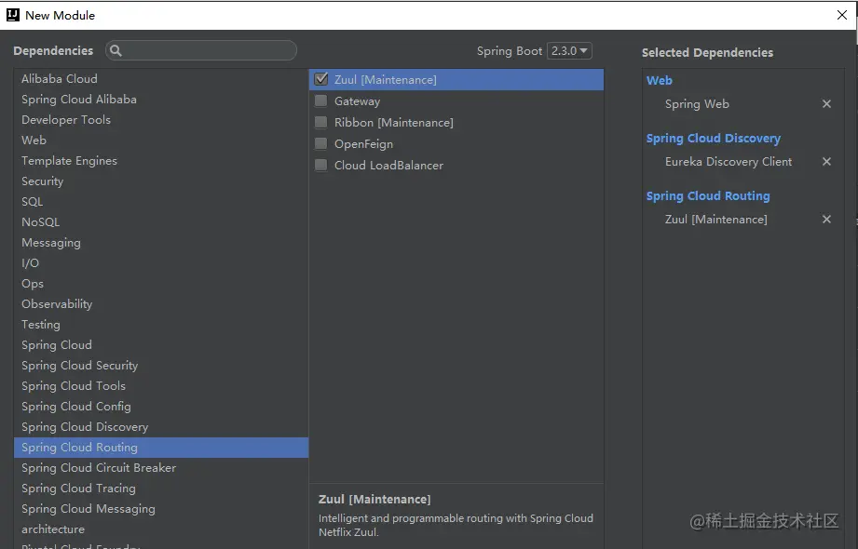Click the Gateway dependency label
Screen dimensions: 858x549
tap(358, 101)
